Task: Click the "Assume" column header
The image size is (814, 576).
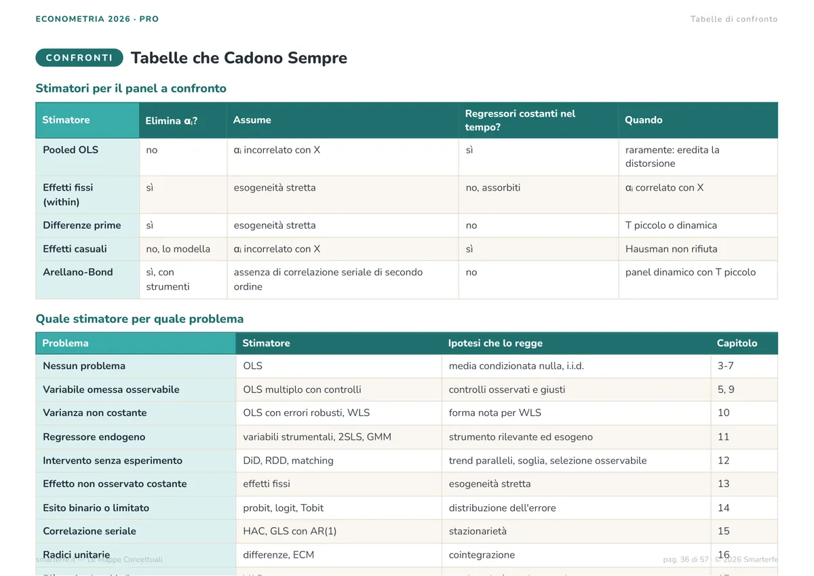Action: point(343,120)
